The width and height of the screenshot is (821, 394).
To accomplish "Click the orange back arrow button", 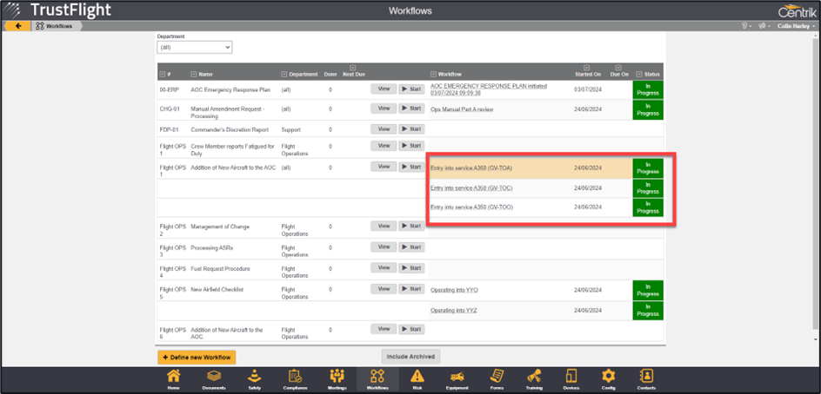I will tap(17, 26).
